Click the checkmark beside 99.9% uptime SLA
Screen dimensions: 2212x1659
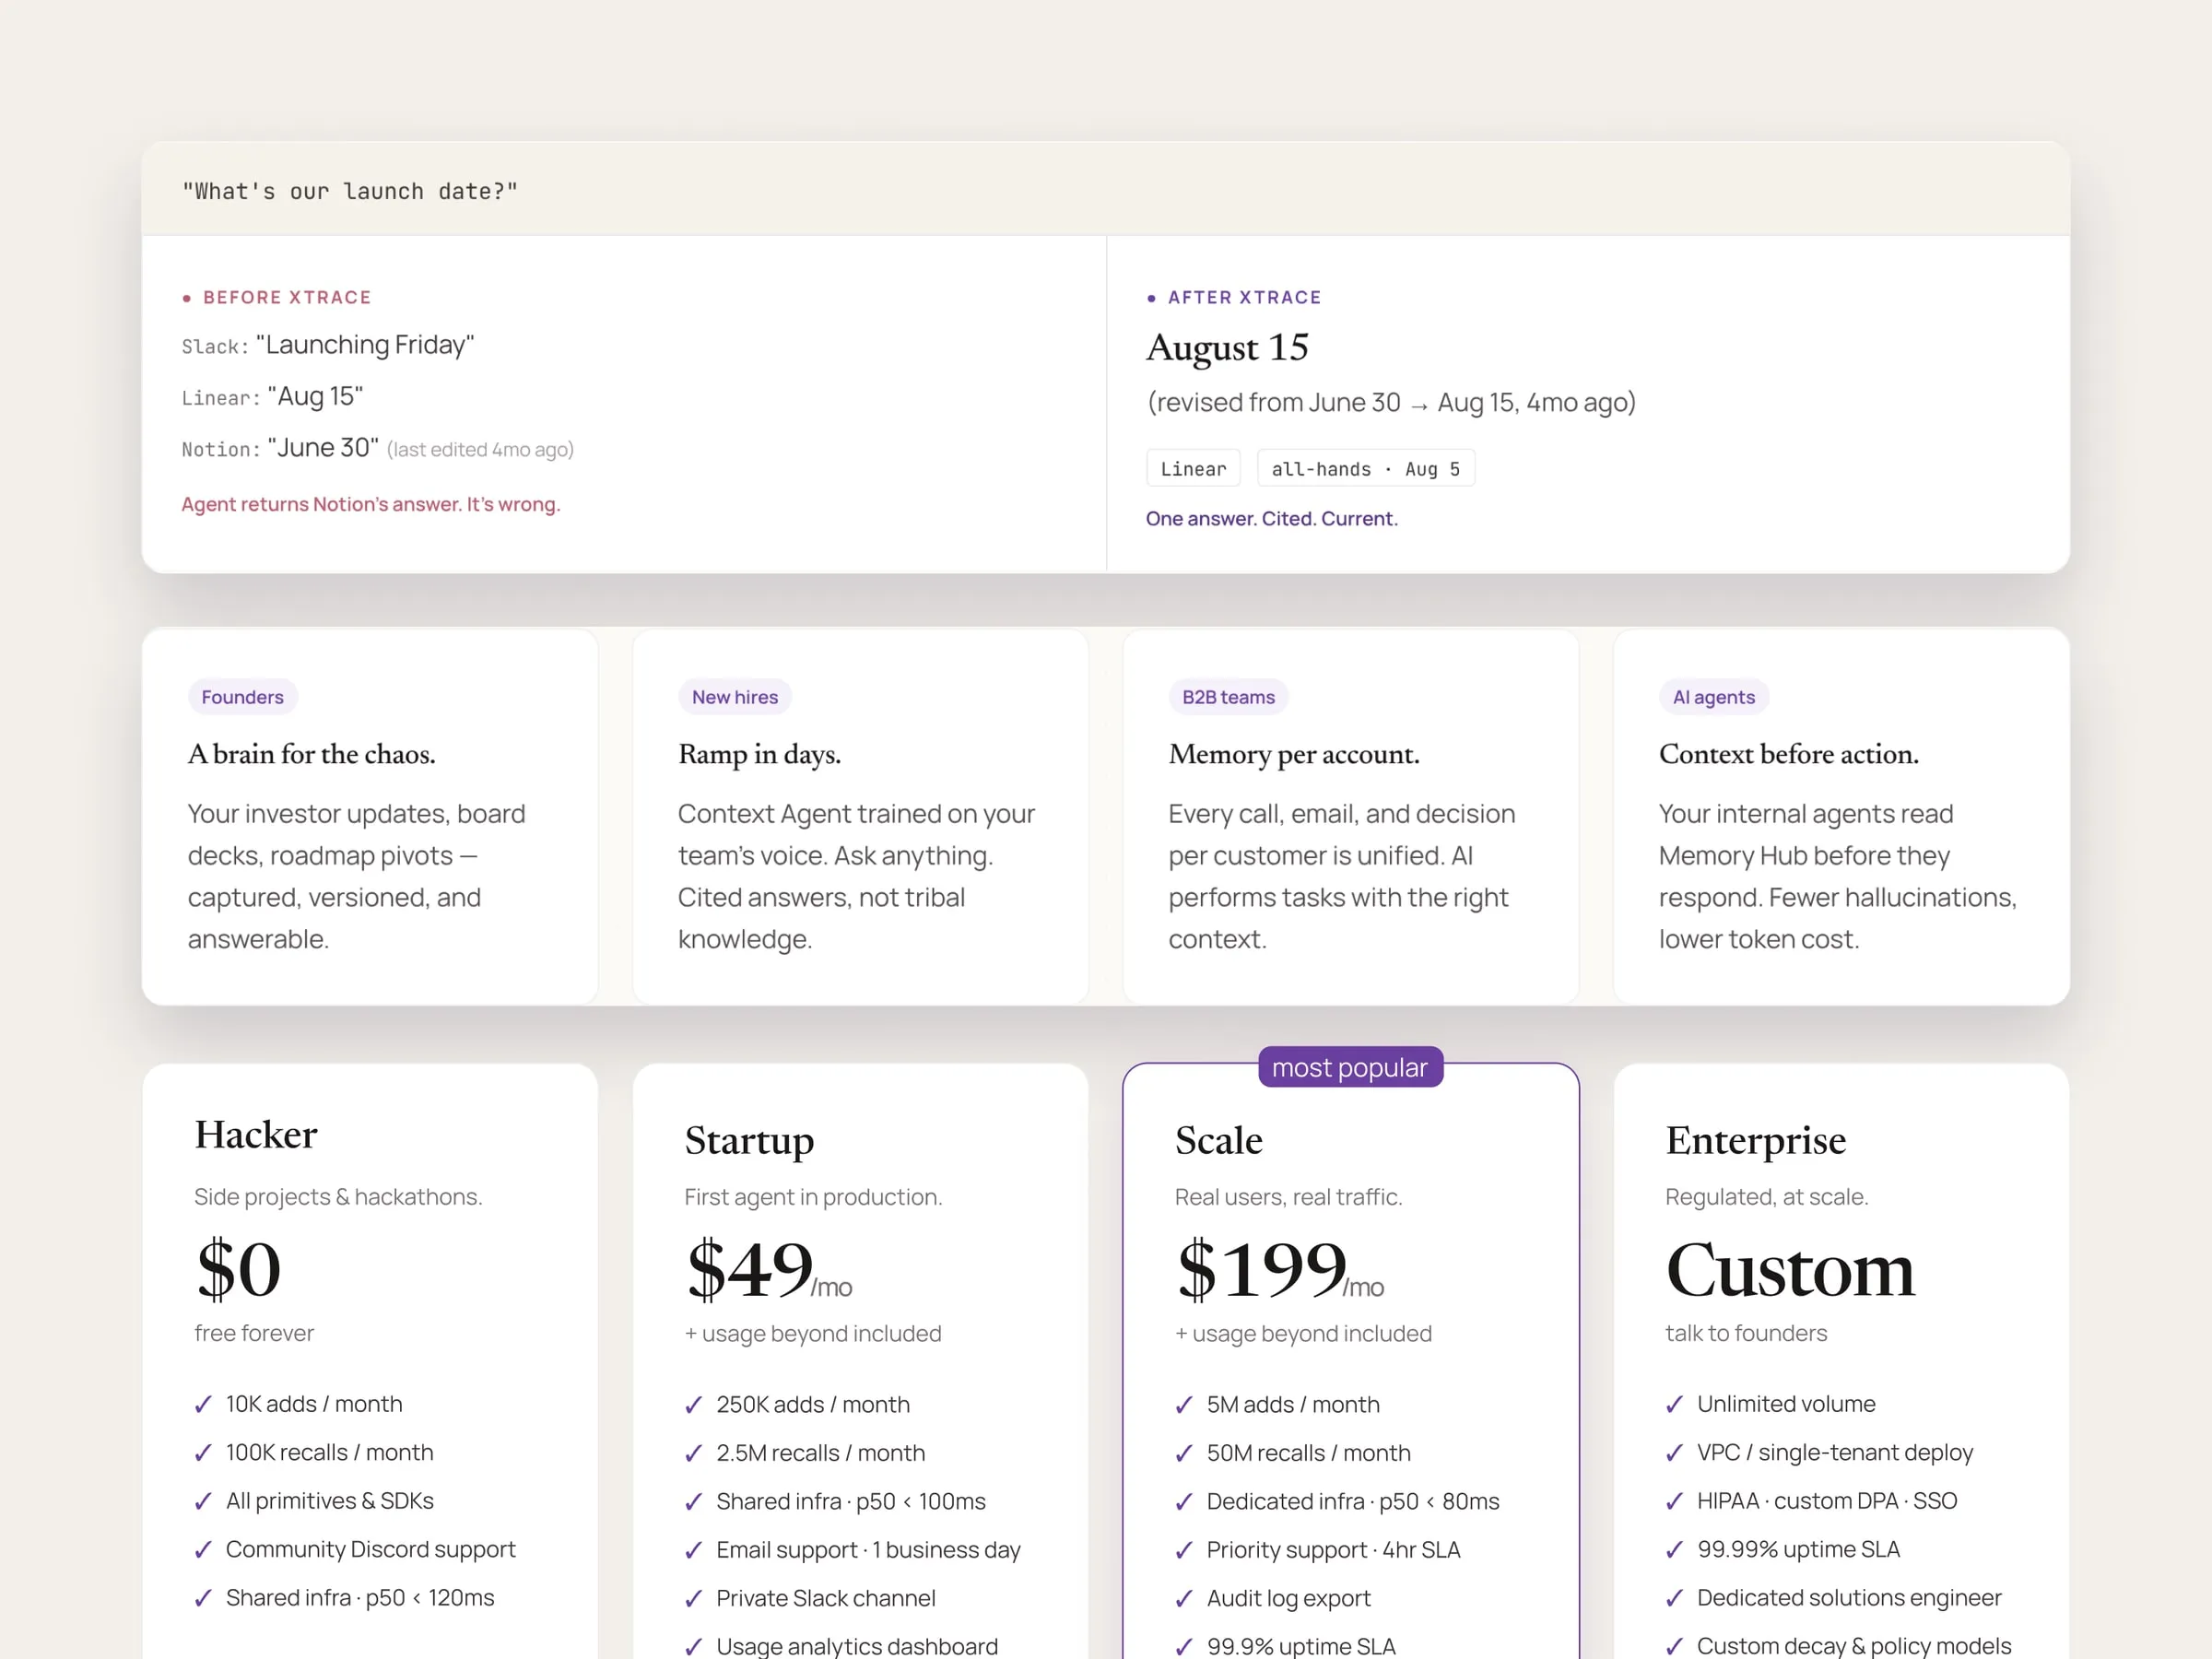click(x=1184, y=1646)
